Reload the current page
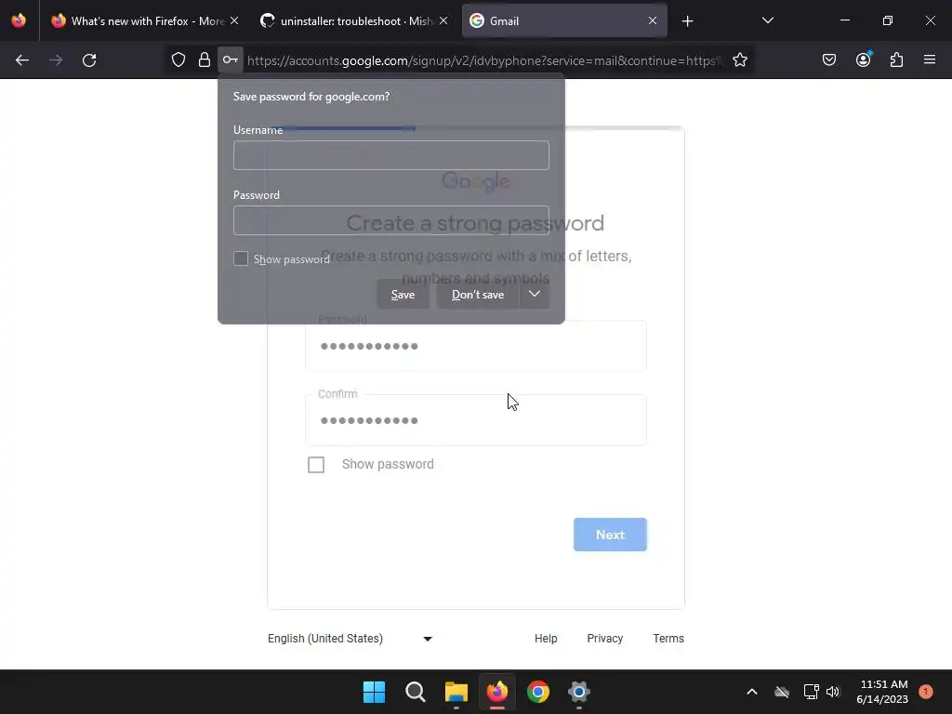This screenshot has height=714, width=952. coord(89,60)
